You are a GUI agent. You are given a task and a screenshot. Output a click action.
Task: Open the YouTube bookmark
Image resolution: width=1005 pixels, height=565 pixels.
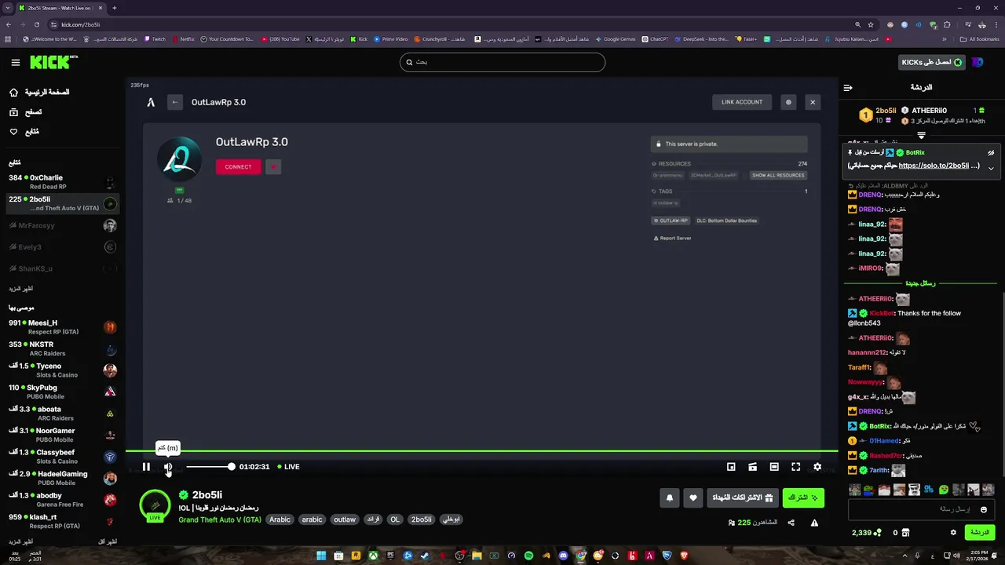(280, 38)
